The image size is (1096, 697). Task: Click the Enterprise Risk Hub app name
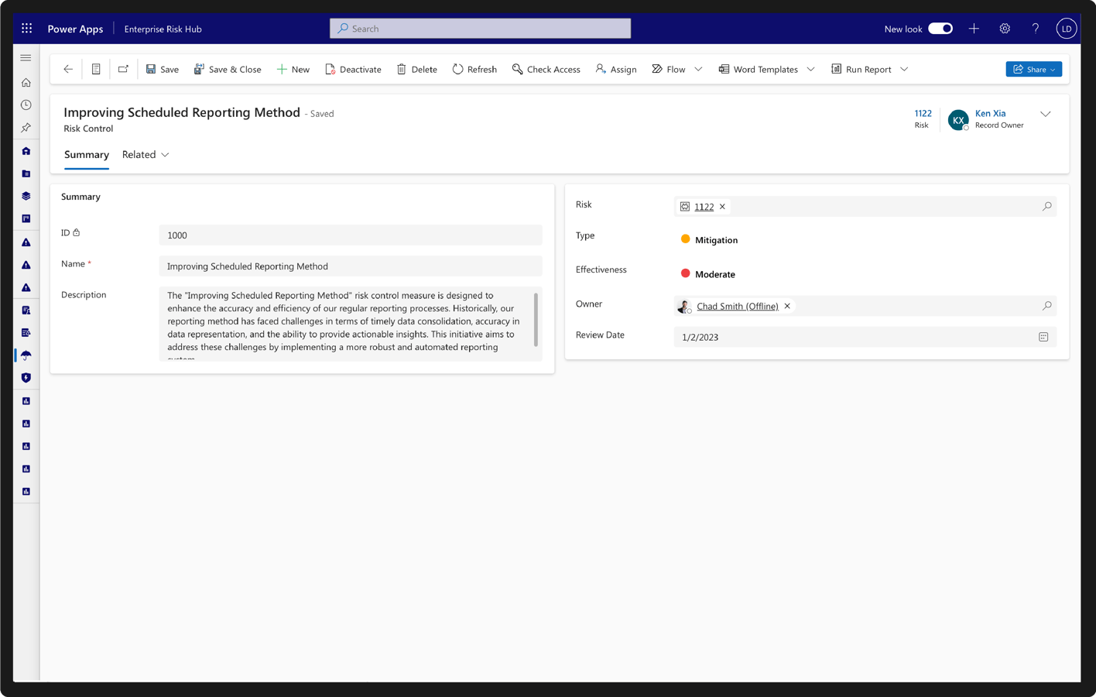click(163, 29)
